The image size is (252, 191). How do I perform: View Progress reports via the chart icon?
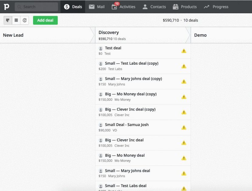click(206, 6)
